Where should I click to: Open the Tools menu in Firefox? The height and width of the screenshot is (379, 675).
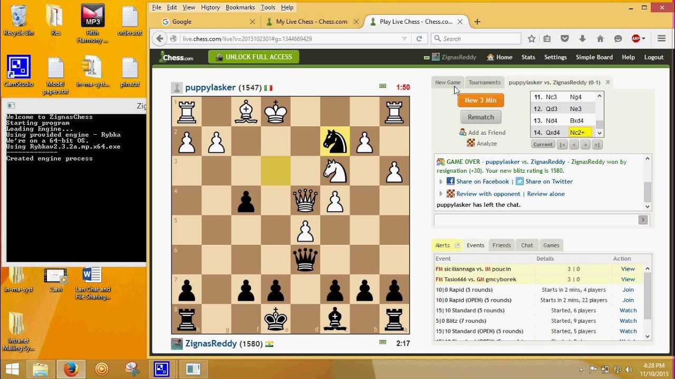pyautogui.click(x=268, y=7)
